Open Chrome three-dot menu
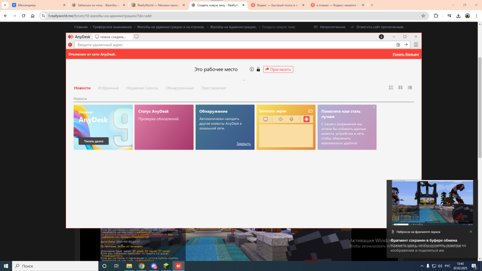The width and height of the screenshot is (482, 271). pyautogui.click(x=477, y=16)
